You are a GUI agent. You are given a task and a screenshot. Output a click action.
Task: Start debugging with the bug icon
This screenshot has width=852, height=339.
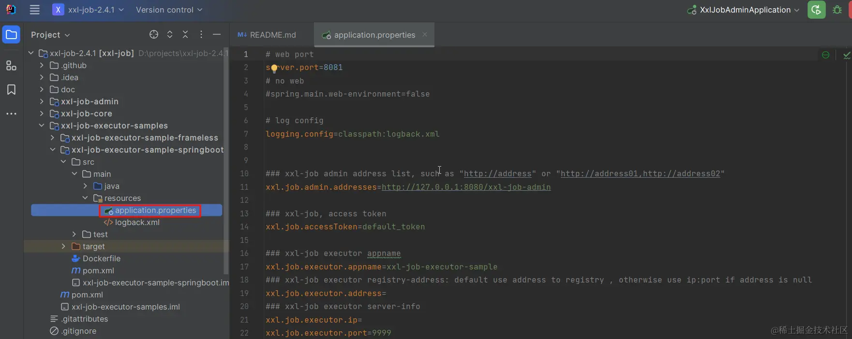pos(837,10)
